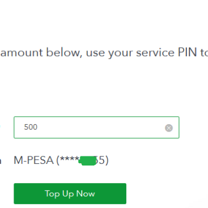Click the masked asterisks after M-PESA
Image resolution: width=208 pixels, height=208 pixels.
[x=69, y=159]
